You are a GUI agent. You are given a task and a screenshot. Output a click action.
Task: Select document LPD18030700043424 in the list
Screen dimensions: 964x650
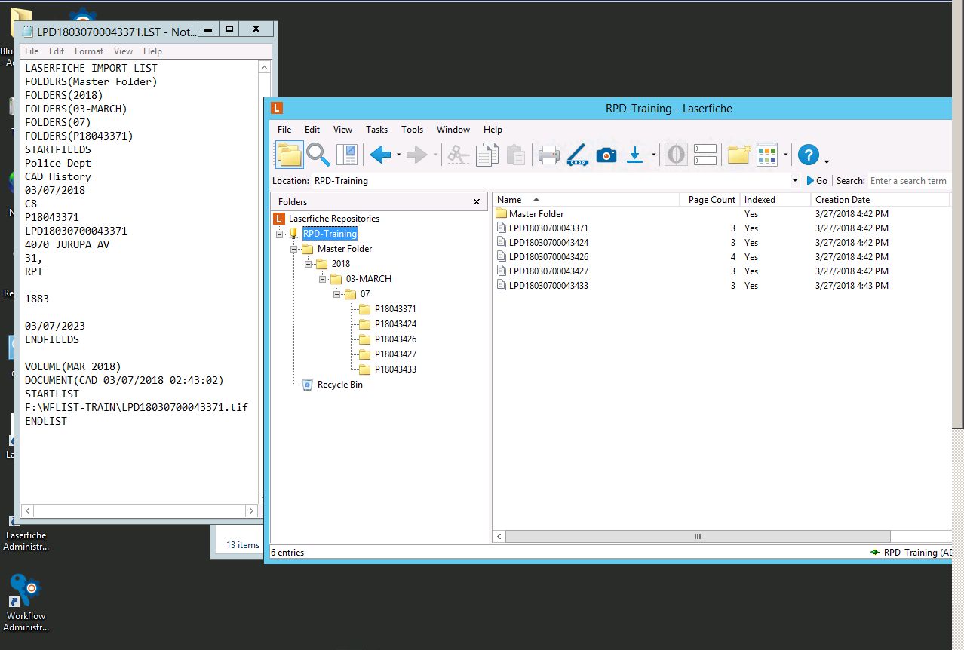(548, 243)
